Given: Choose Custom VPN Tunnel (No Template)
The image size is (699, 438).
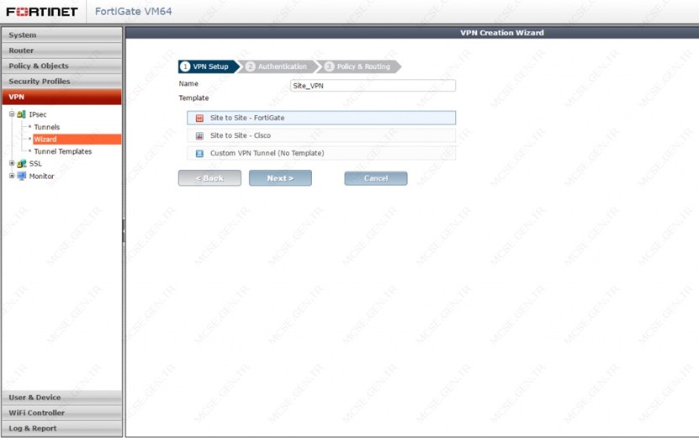Looking at the screenshot, I should [321, 153].
